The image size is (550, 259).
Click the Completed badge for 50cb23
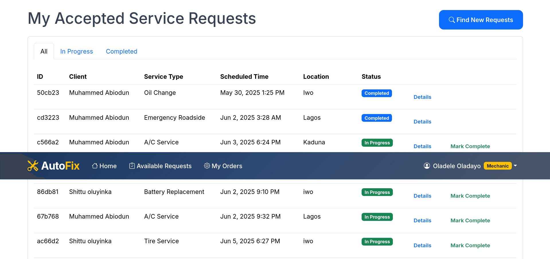click(x=377, y=93)
